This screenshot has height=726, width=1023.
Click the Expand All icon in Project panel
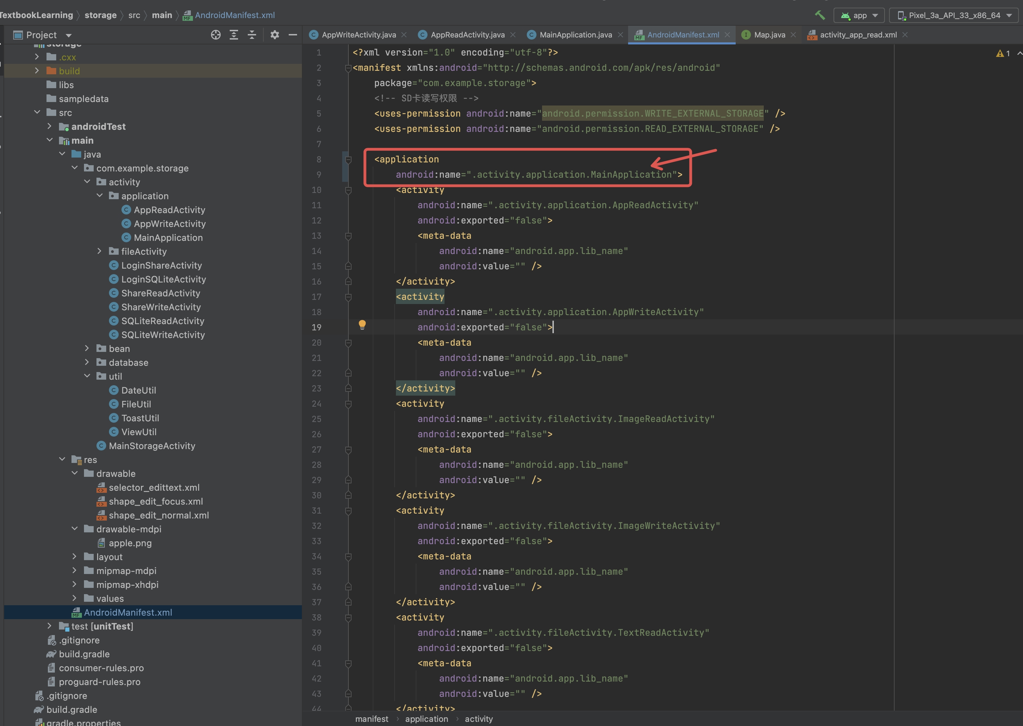click(x=234, y=35)
